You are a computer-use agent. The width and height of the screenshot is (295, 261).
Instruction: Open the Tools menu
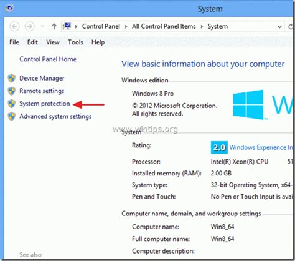click(x=75, y=42)
